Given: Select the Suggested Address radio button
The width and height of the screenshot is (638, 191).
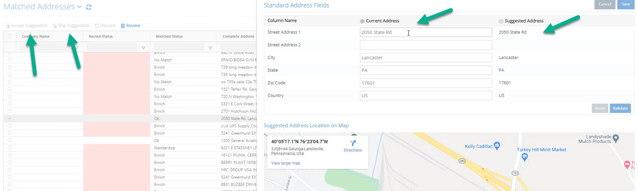Looking at the screenshot, I should [x=501, y=21].
